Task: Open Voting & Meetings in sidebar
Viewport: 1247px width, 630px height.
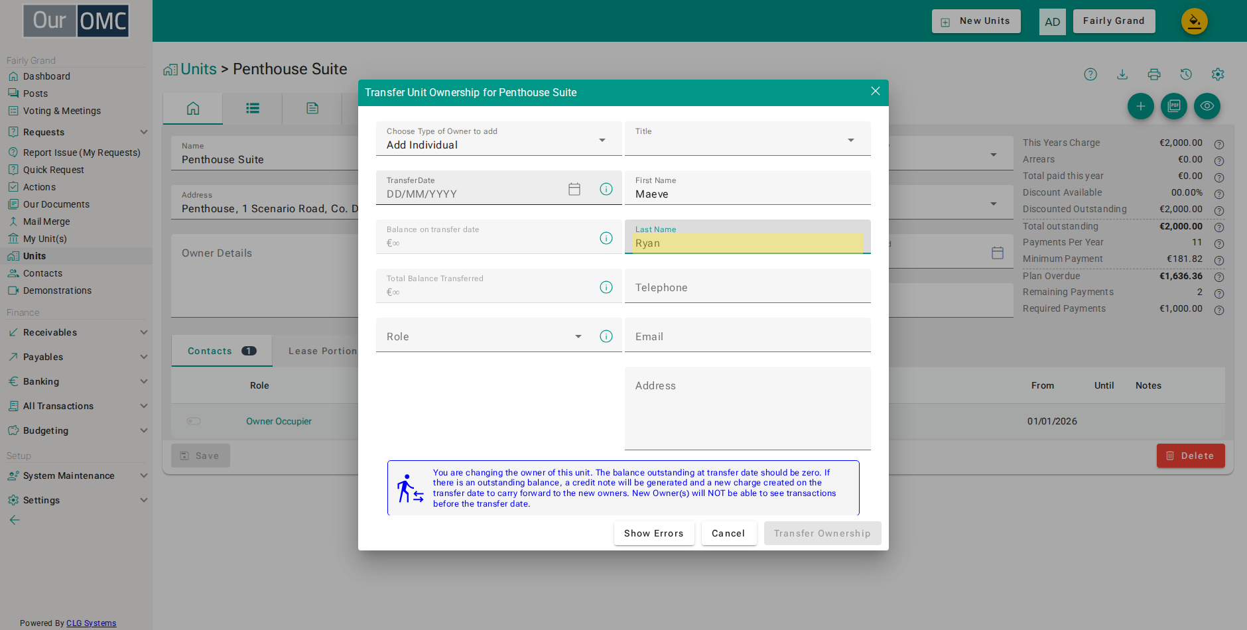Action: pyautogui.click(x=62, y=111)
